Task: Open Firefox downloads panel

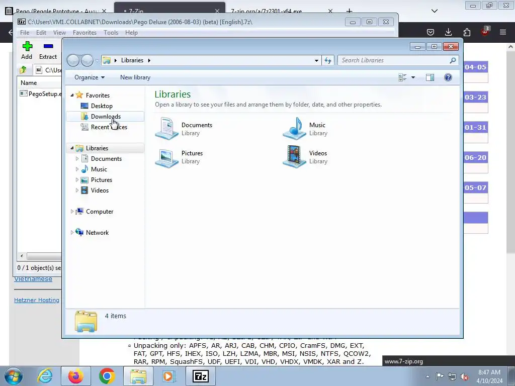Action: (x=448, y=32)
